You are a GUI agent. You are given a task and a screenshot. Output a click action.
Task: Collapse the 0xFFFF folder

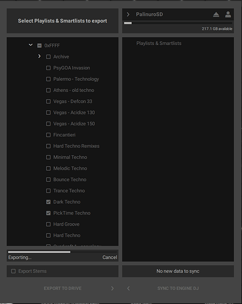[30, 45]
